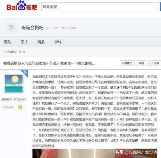Click the 收藏 button
Image resolution: width=161 pixels, height=158 pixels.
141,63
